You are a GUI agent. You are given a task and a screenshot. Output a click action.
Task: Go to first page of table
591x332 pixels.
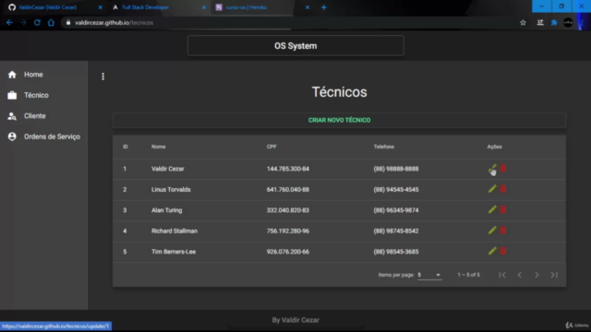pos(502,275)
